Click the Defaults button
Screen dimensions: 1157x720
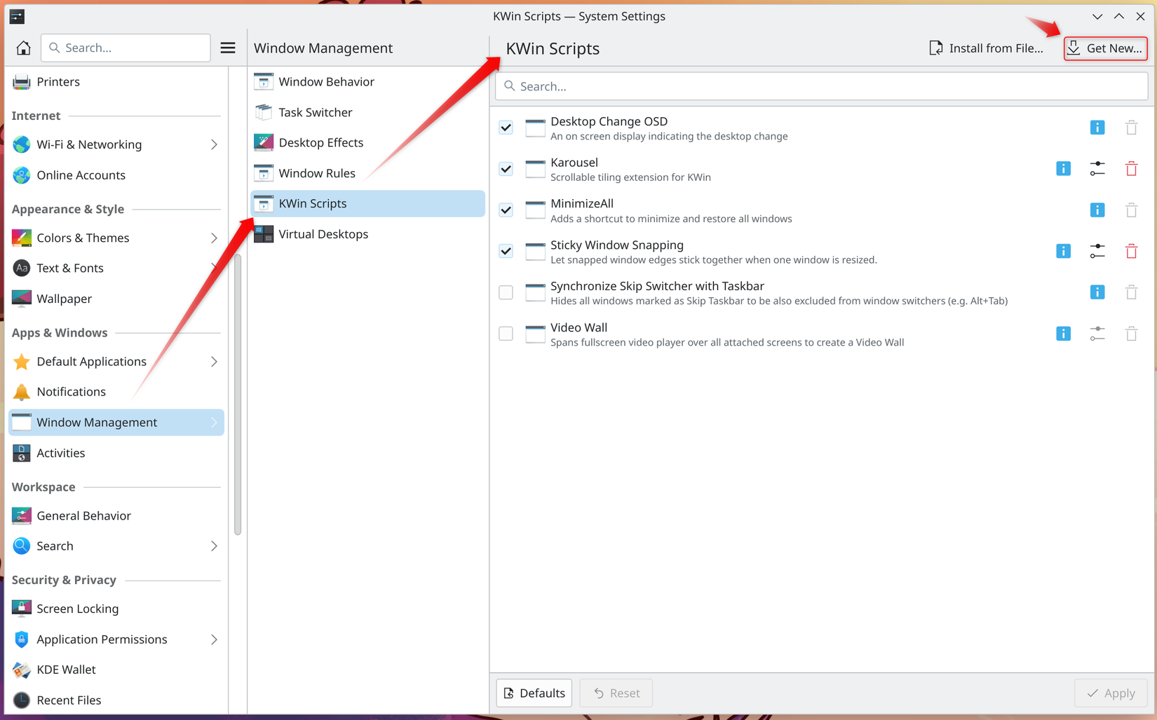[534, 693]
